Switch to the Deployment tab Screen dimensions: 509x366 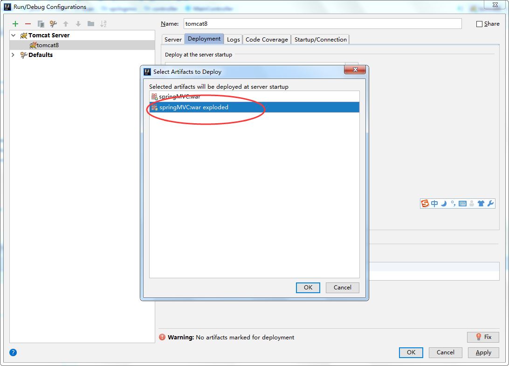click(204, 39)
